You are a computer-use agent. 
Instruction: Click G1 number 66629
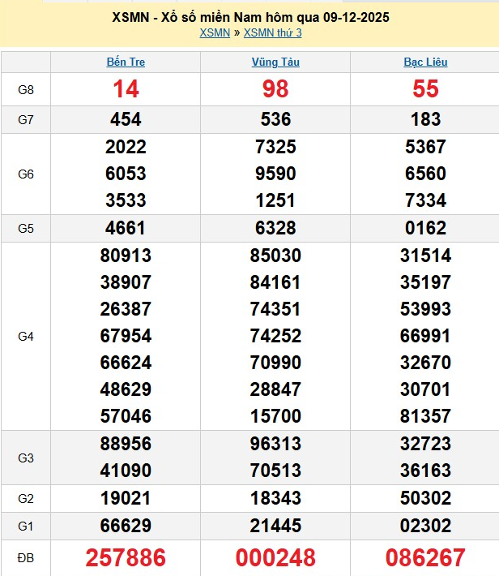click(126, 526)
